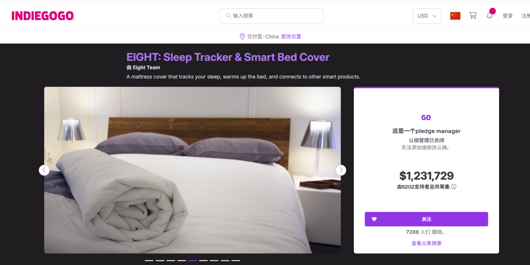The width and height of the screenshot is (530, 265).
Task: Open the 查看众筹摘要 link
Action: coord(426,243)
